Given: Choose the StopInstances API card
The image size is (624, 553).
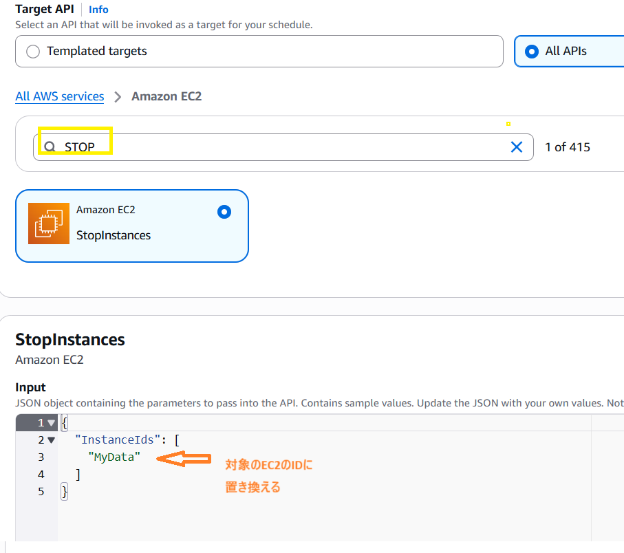Looking at the screenshot, I should tap(132, 226).
